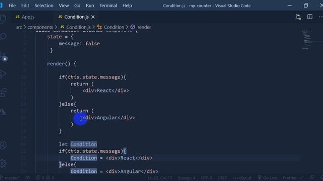The width and height of the screenshot is (323, 181).
Task: Click 'Condition = <div>Angular</div>' assignment line
Action: point(115,171)
